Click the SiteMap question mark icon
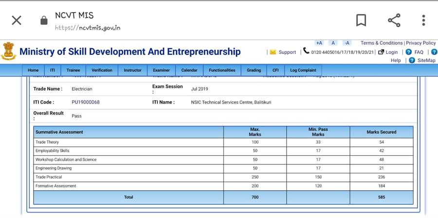The image size is (438, 218). (x=412, y=60)
